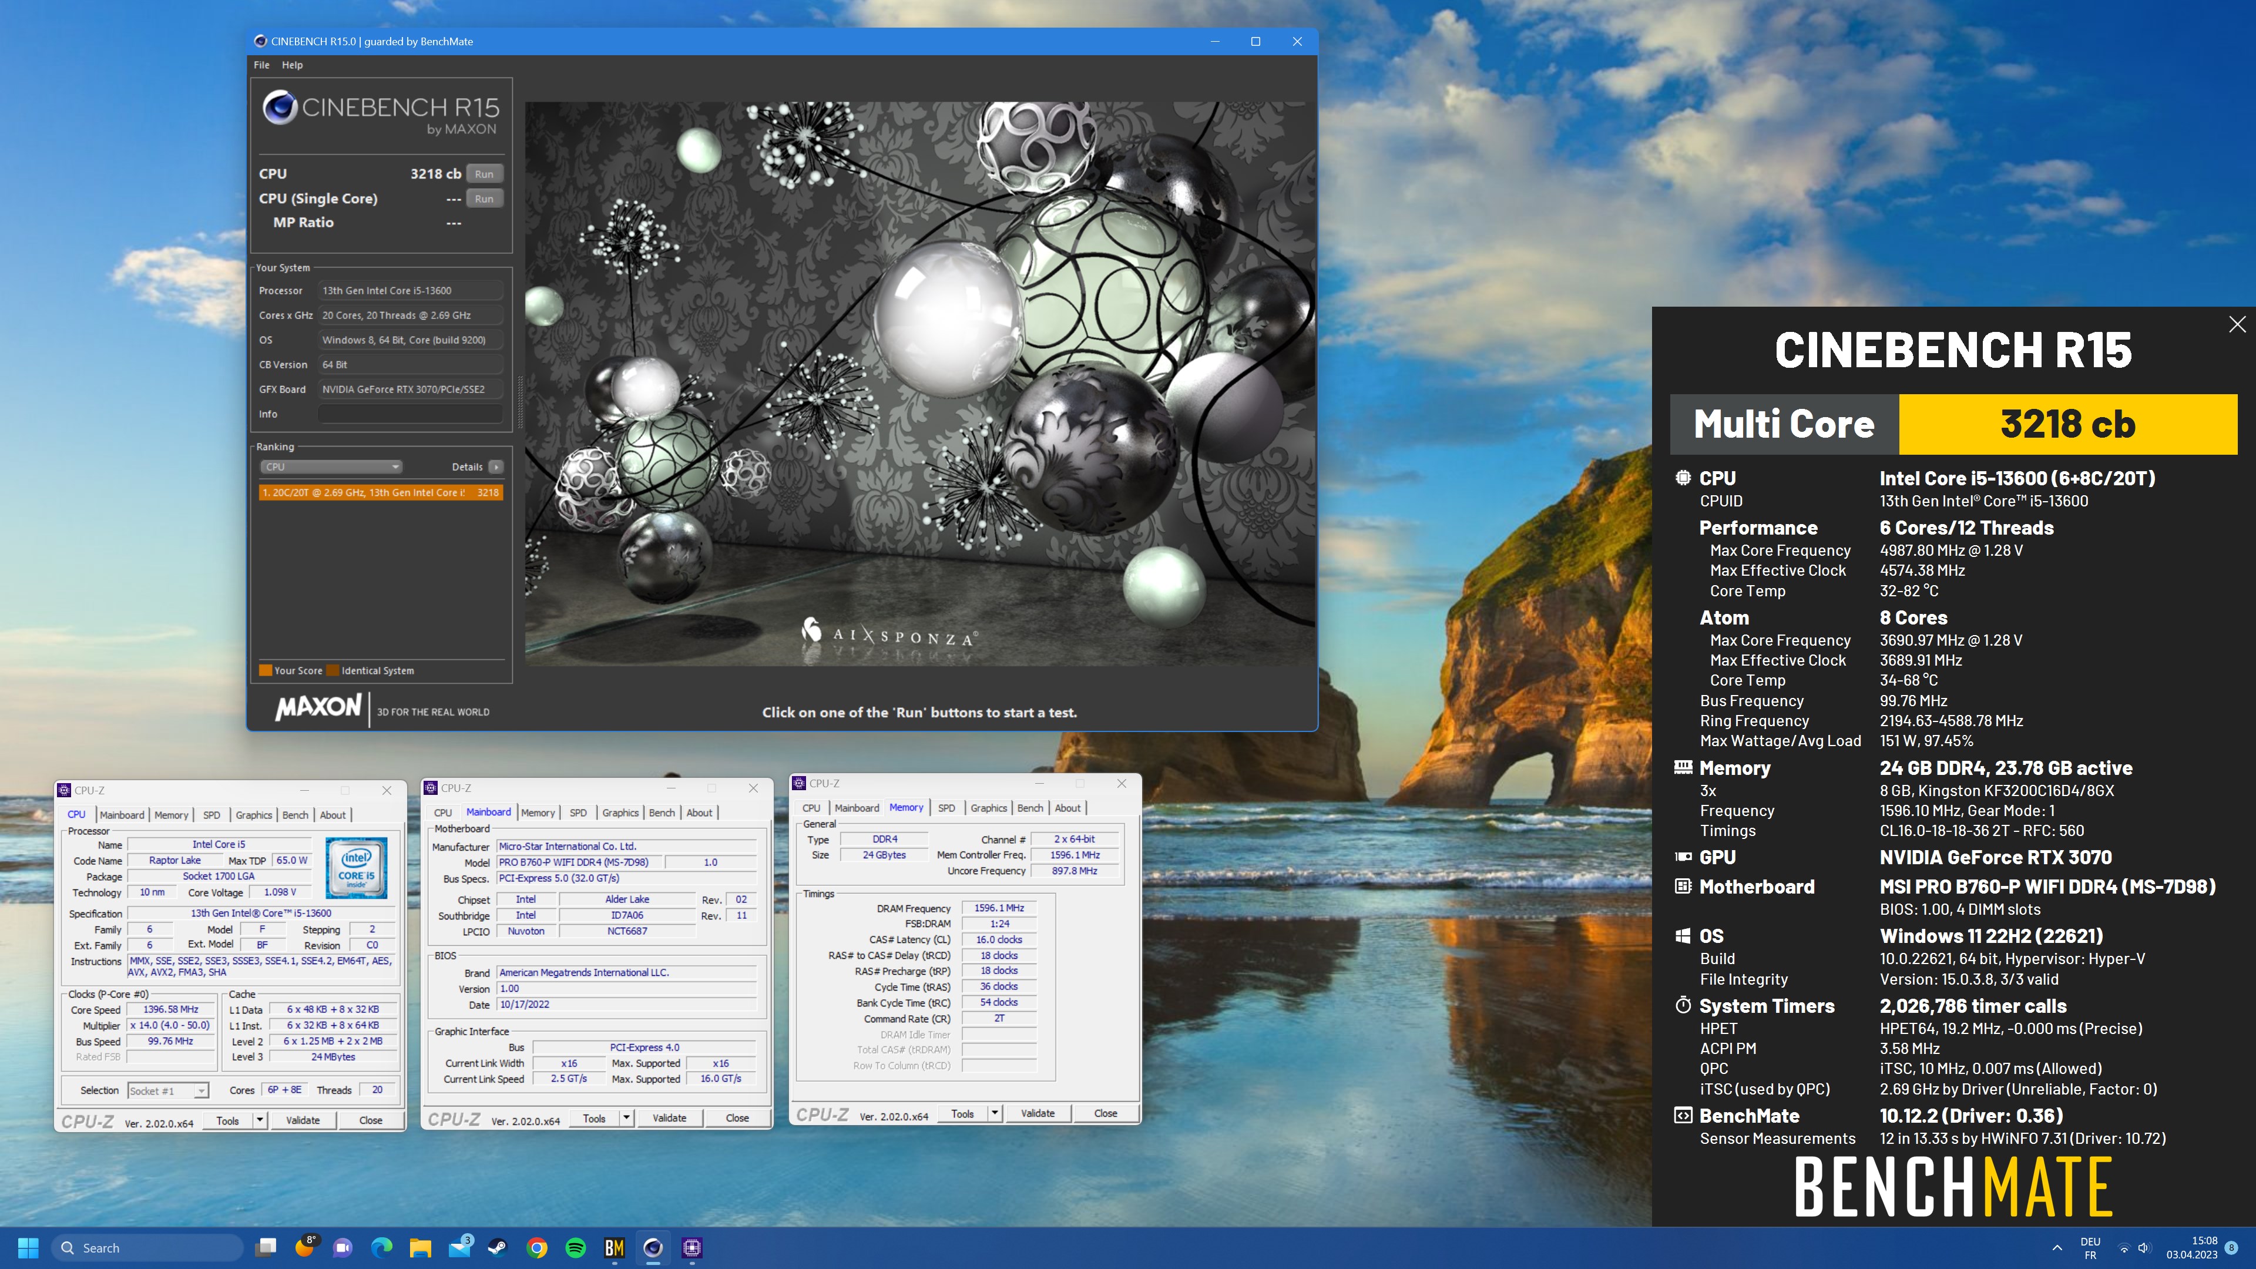Click the CPU-Z icon in the Mainboard window title
2256x1269 pixels.
click(x=431, y=788)
